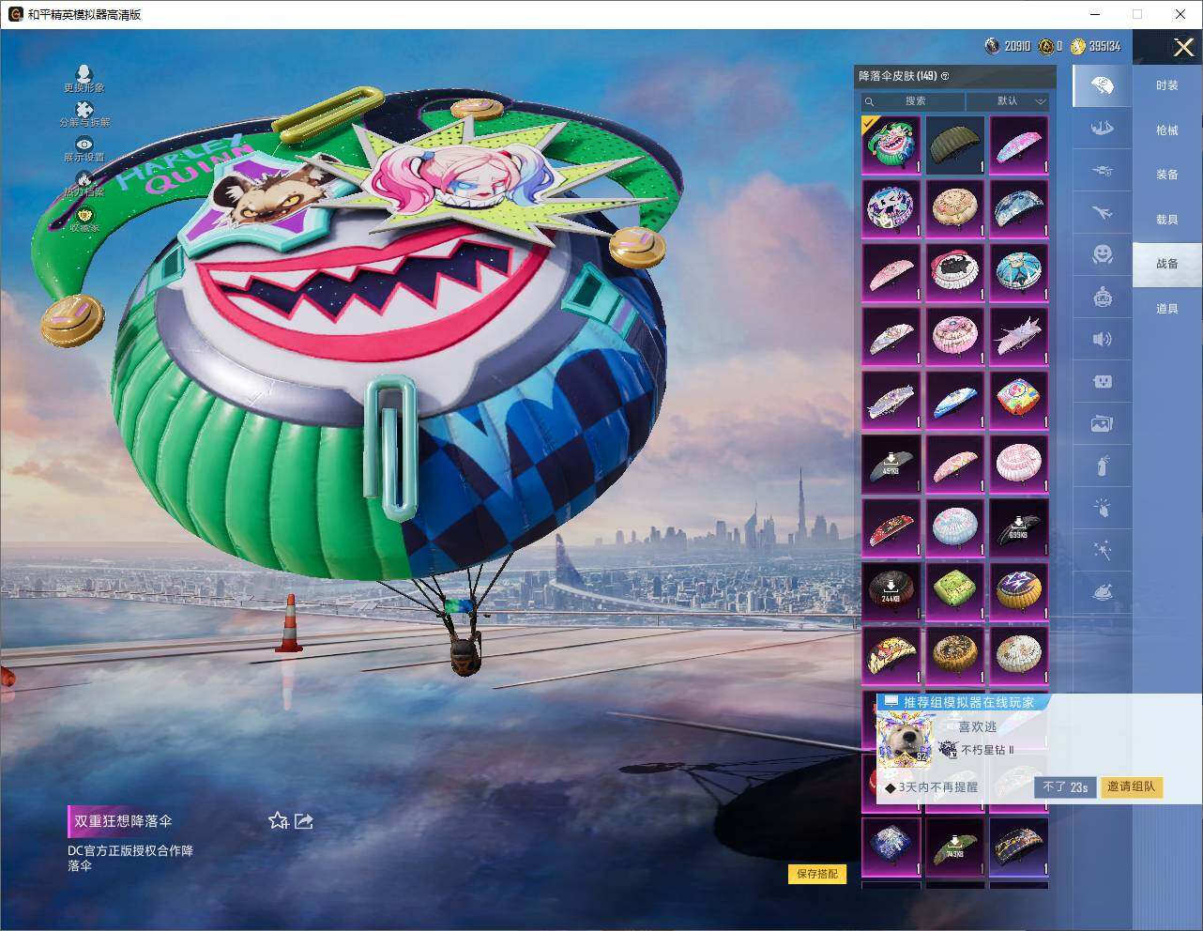This screenshot has width=1203, height=931.
Task: Select the parachute category icon in sidebar
Action: (1103, 86)
